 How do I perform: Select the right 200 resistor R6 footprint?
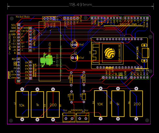click(136, 104)
